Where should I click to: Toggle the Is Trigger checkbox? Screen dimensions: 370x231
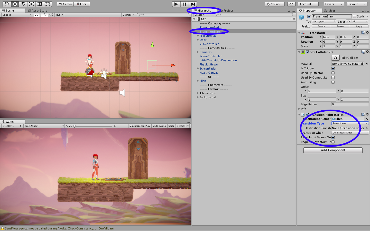333,68
